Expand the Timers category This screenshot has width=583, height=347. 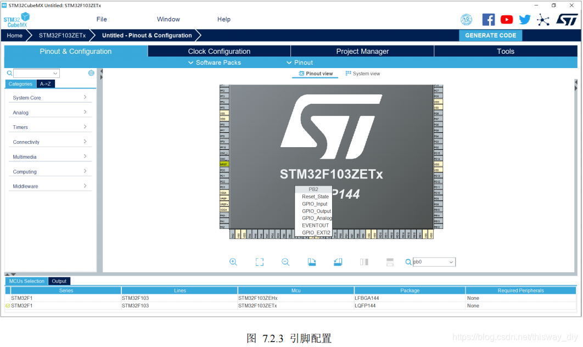[50, 127]
